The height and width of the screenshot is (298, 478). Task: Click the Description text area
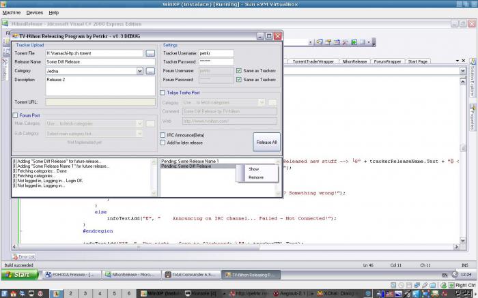pos(100,86)
